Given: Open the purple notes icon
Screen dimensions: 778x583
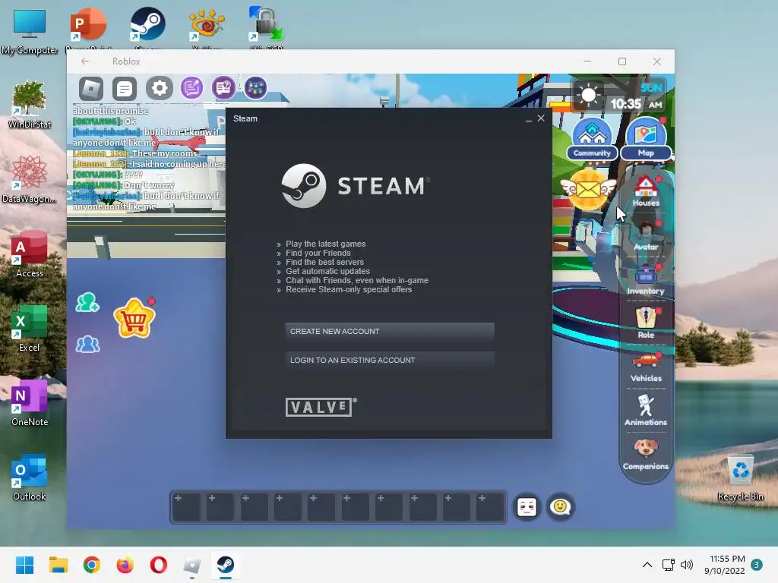Looking at the screenshot, I should click(191, 88).
